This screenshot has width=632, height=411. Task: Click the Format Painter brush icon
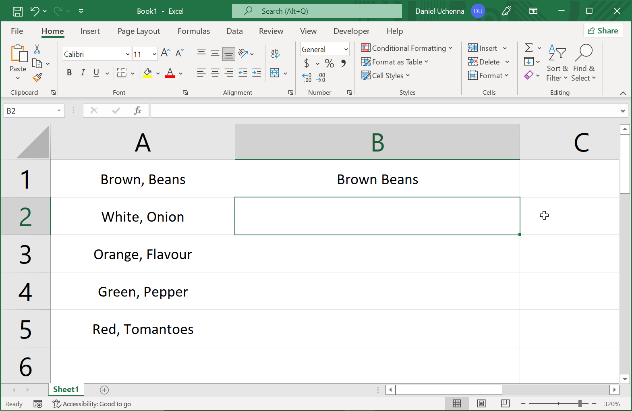pos(37,77)
